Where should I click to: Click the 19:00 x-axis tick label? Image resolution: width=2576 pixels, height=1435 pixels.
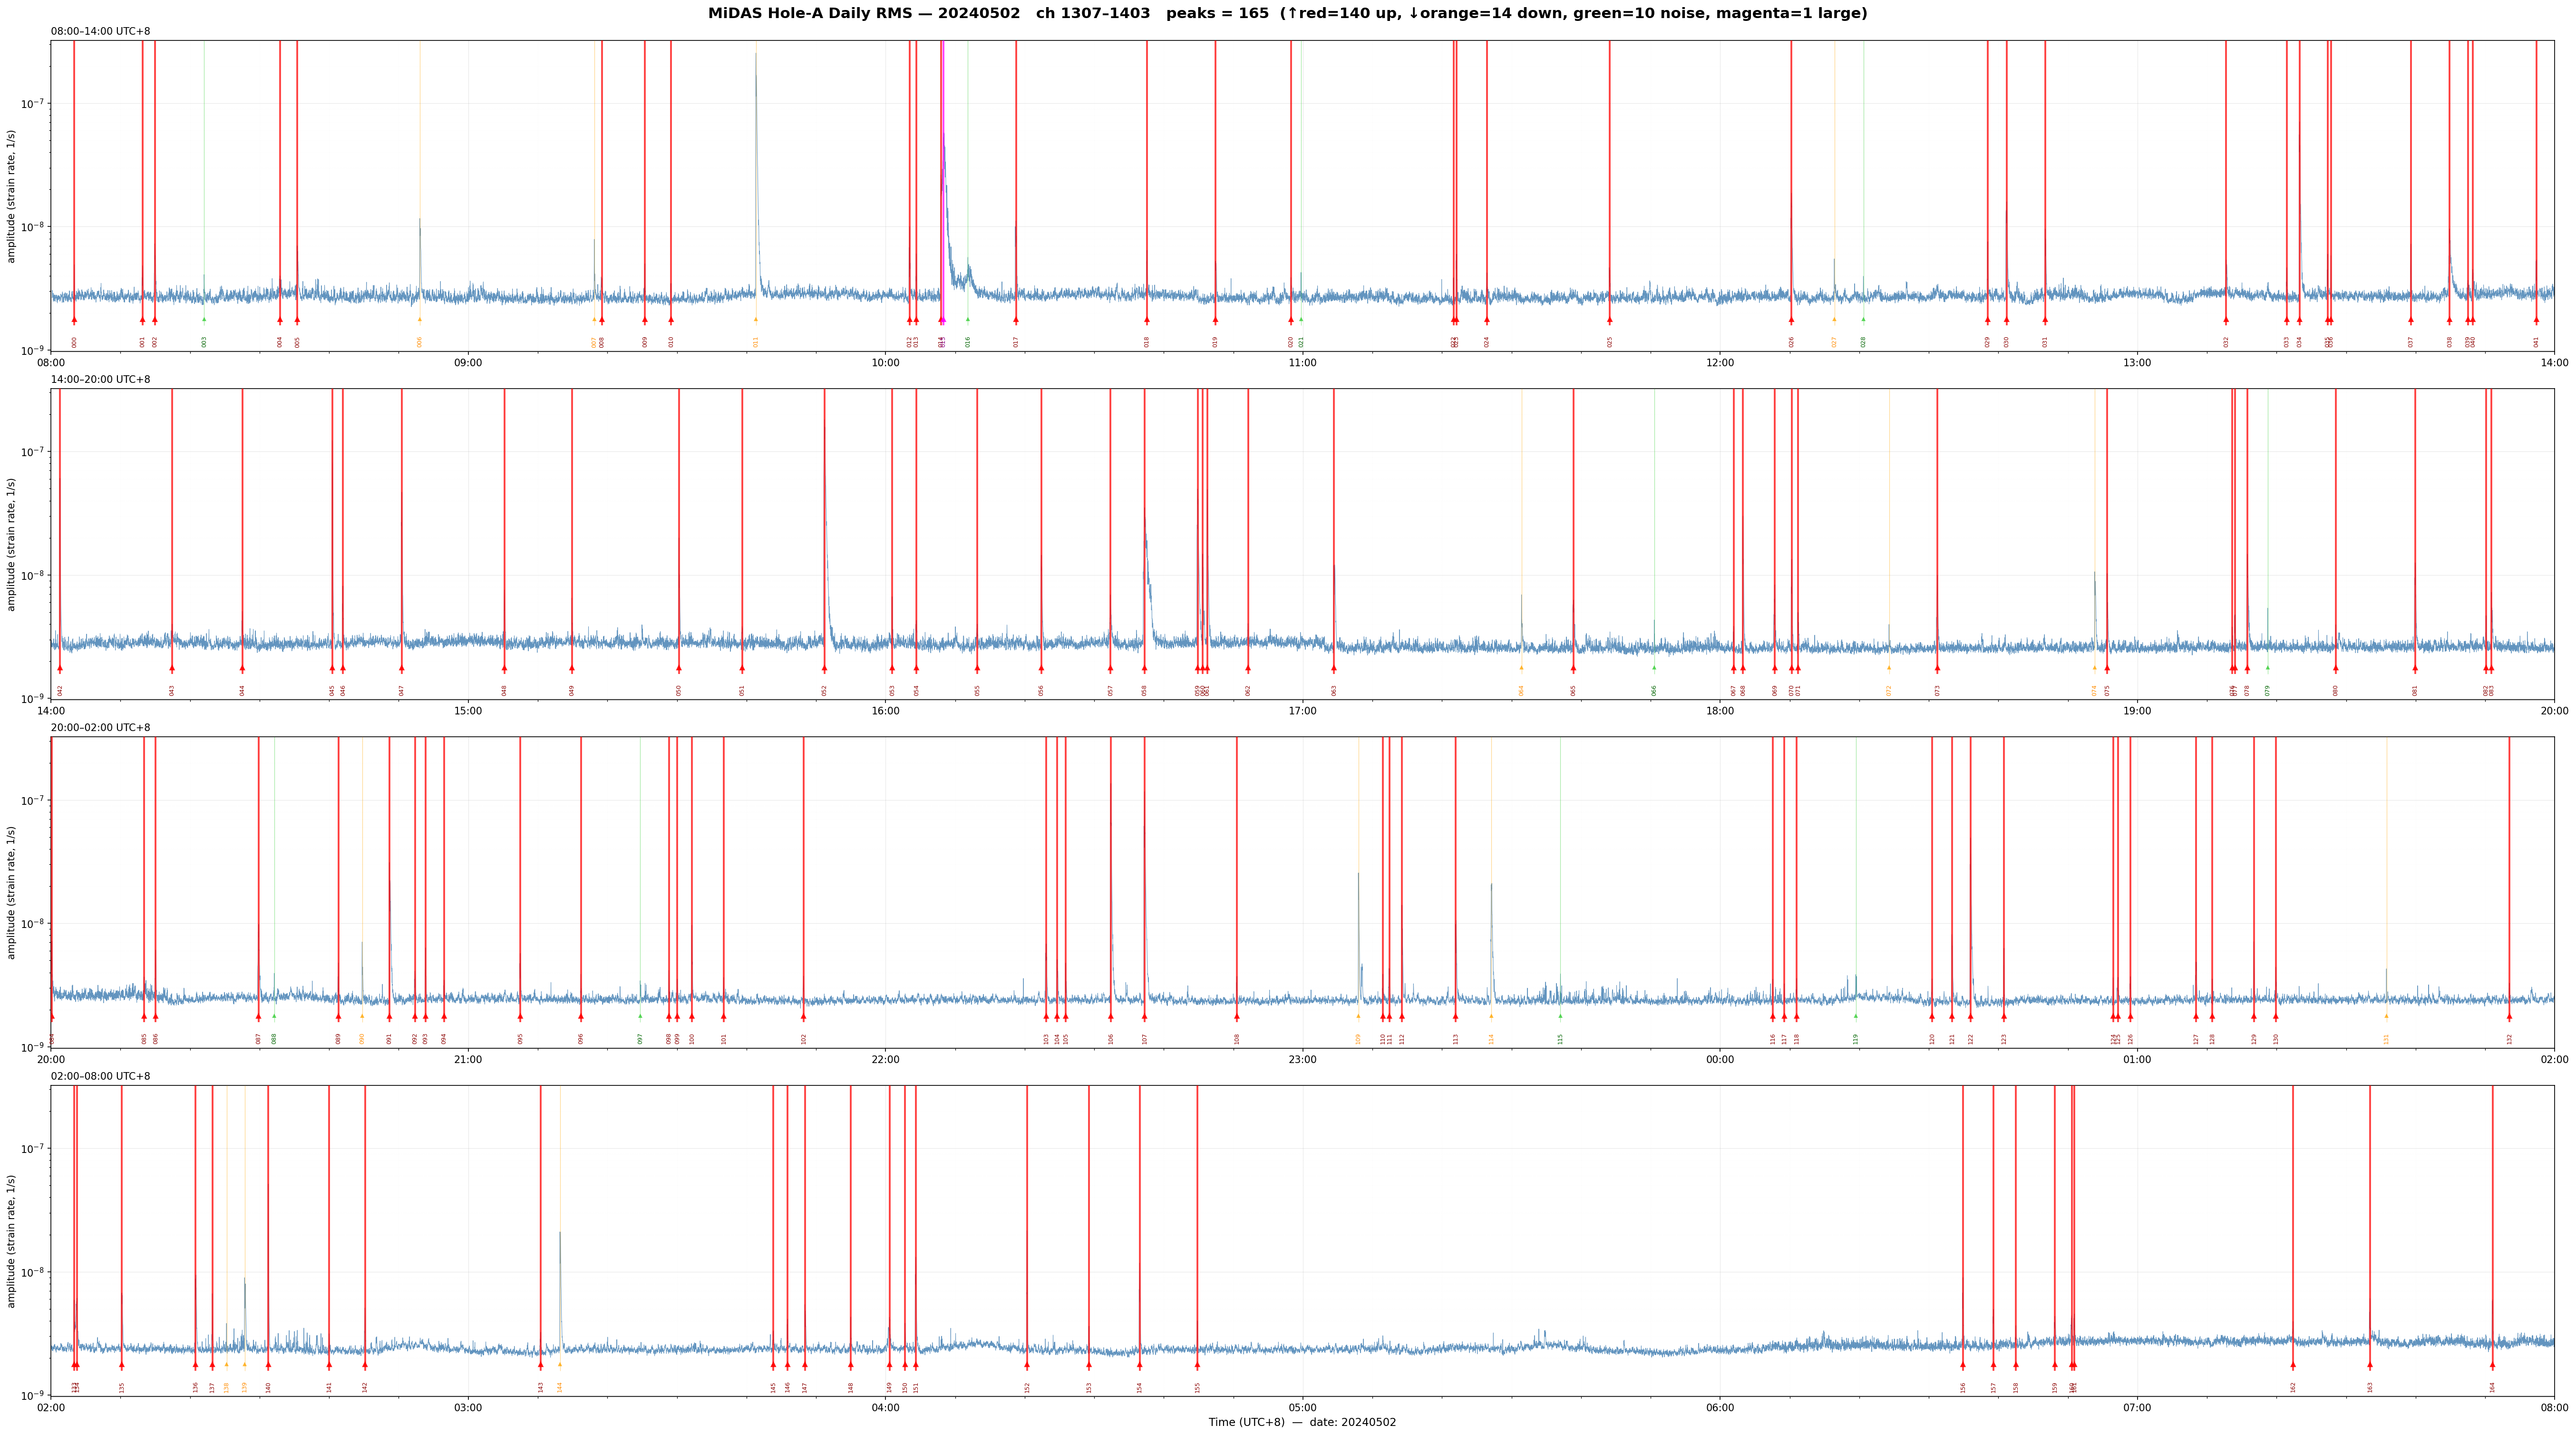coord(2137,711)
